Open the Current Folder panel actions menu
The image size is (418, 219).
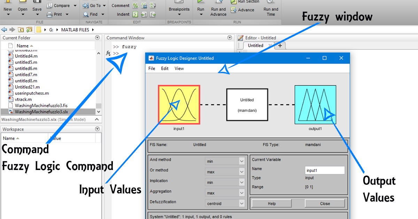click(x=97, y=38)
